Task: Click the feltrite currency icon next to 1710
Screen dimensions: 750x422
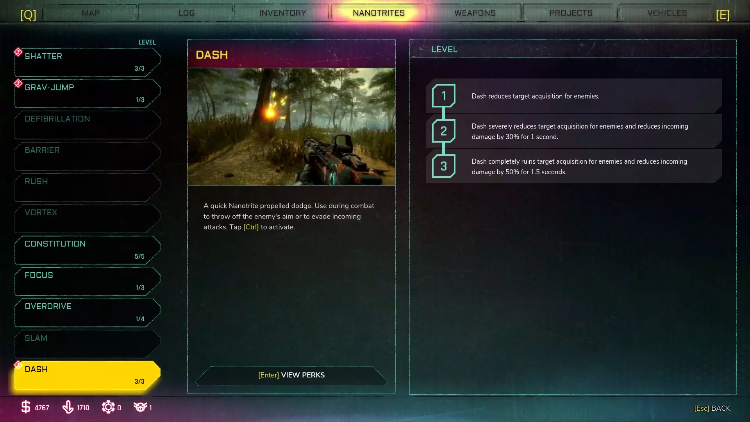Action: 68,407
